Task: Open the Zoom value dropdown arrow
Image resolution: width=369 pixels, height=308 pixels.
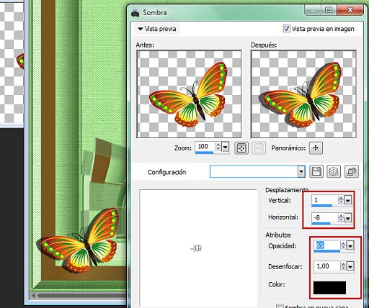Action: point(225,147)
